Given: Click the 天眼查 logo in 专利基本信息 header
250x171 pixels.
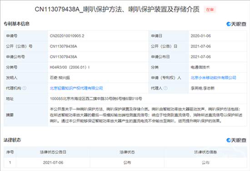Looking at the screenshot, I should 236,24.
